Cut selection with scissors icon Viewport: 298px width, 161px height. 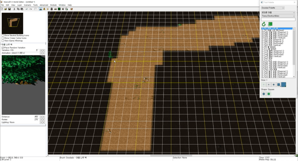pos(14,9)
